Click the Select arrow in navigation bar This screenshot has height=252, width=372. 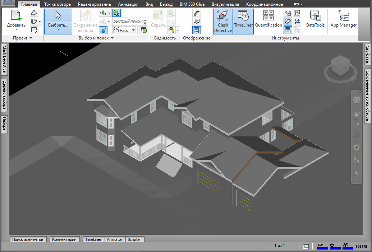tap(356, 173)
